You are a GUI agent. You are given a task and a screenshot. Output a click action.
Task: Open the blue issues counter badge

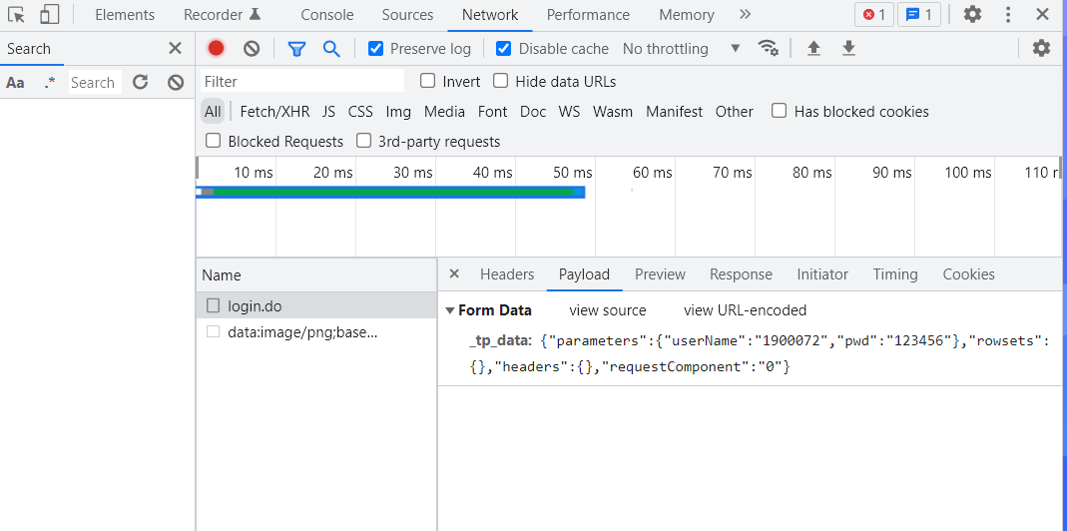[918, 14]
